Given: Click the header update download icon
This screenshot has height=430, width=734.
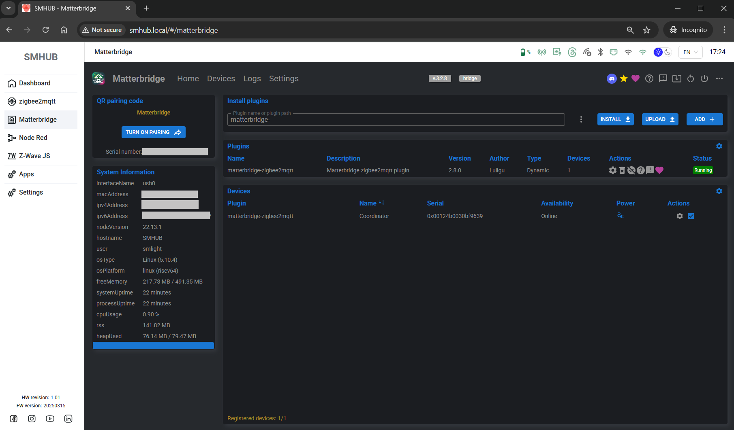Looking at the screenshot, I should [x=677, y=79].
